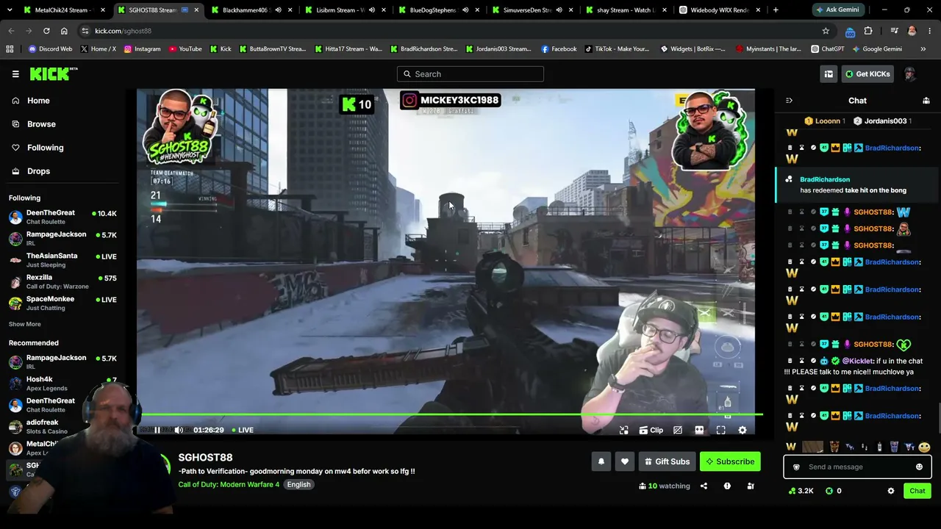The height and width of the screenshot is (529, 941).
Task: Open the YouTube bookmark
Action: point(185,49)
